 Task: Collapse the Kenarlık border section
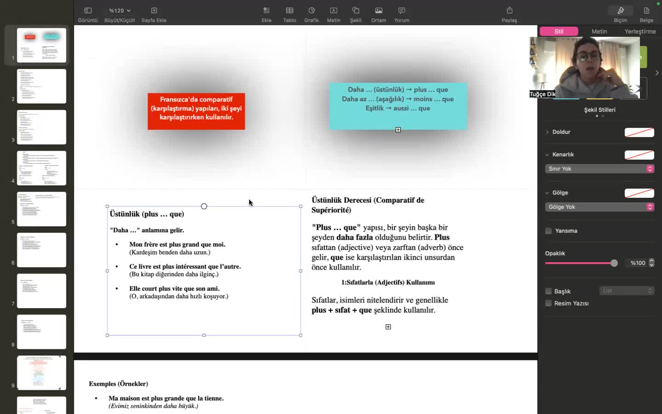[x=547, y=155]
